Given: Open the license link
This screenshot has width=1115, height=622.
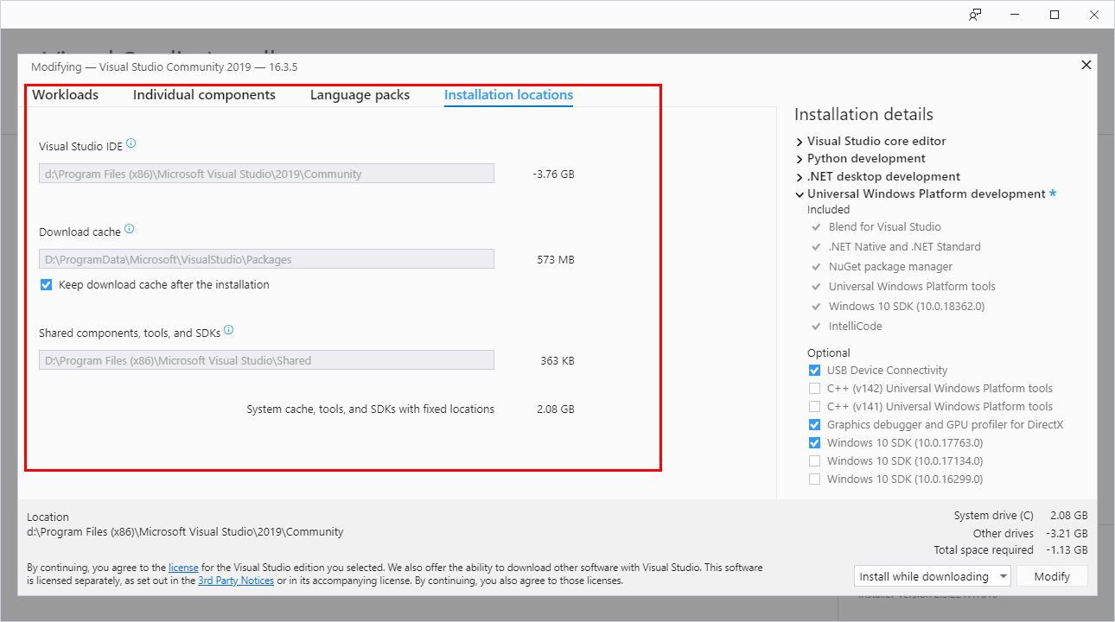Looking at the screenshot, I should 183,568.
